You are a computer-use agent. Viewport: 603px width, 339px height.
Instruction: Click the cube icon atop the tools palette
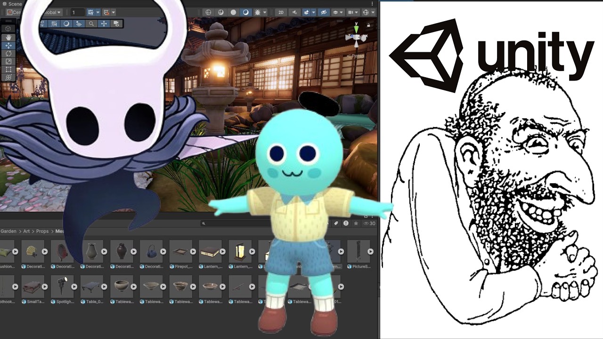8,29
